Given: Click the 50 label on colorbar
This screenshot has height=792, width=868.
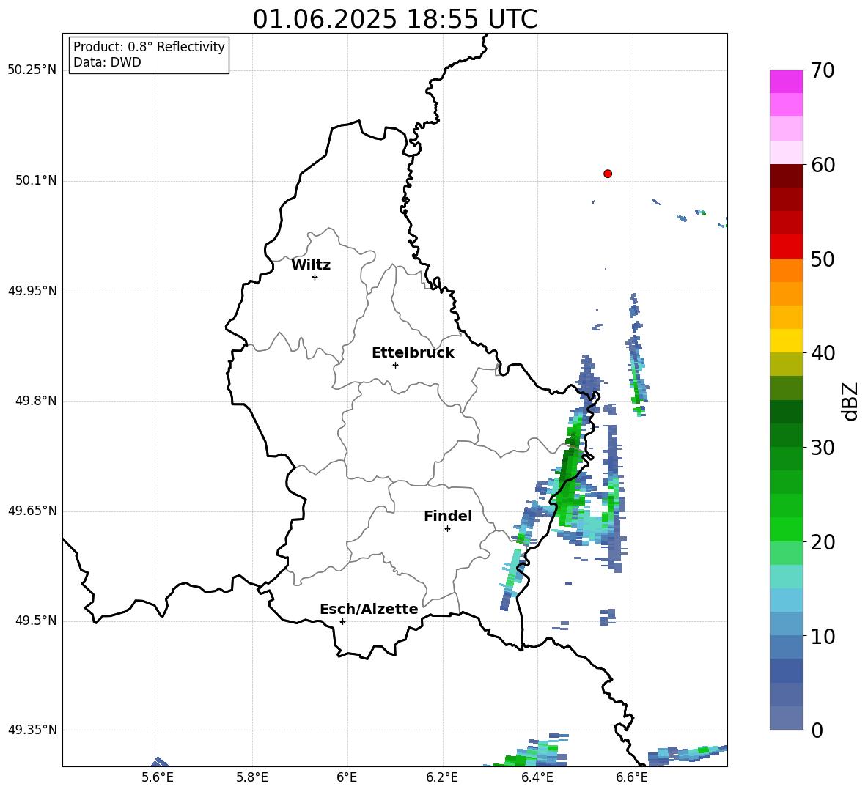Looking at the screenshot, I should pyautogui.click(x=822, y=259).
